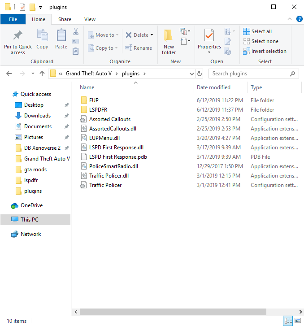Click the Forward navigation arrow
The height and width of the screenshot is (326, 304).
22,74
